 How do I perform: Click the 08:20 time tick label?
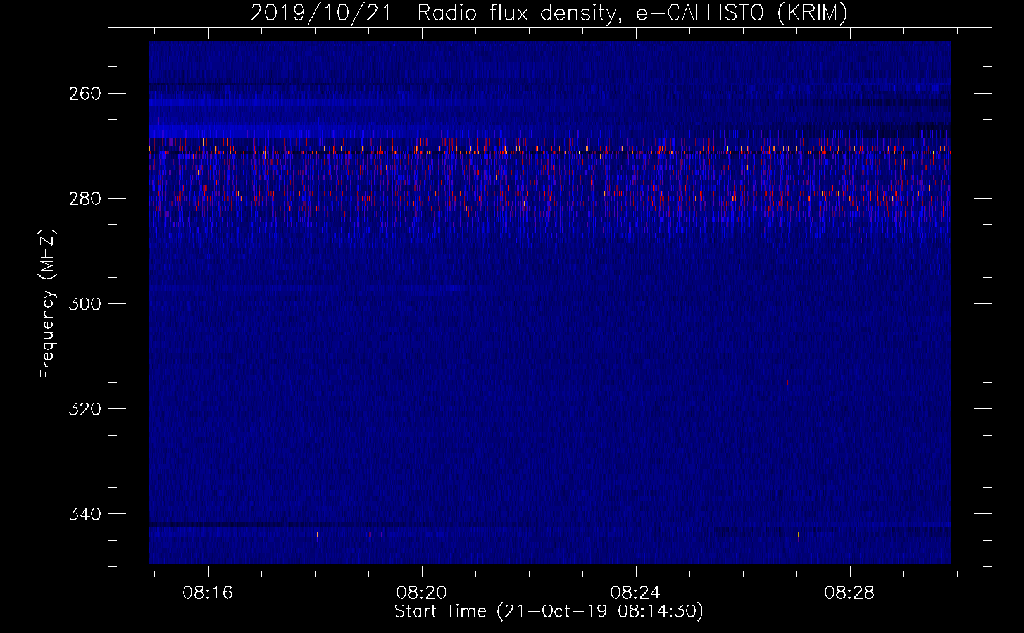(421, 593)
